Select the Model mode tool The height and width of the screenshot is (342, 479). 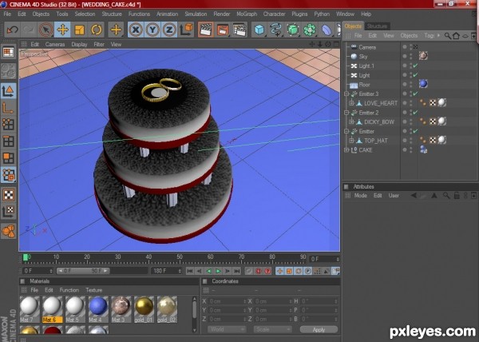8,91
